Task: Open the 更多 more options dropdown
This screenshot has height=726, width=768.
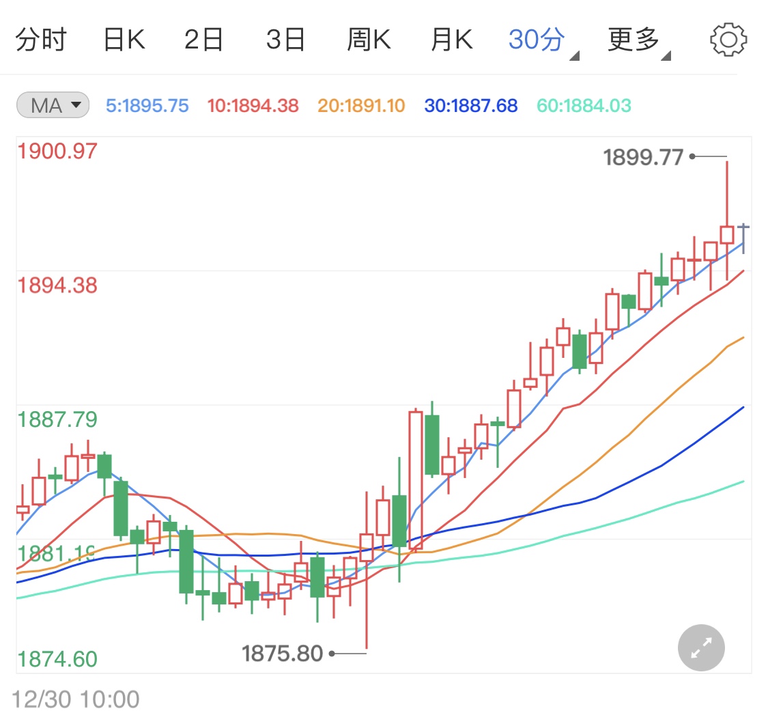Action: click(639, 41)
